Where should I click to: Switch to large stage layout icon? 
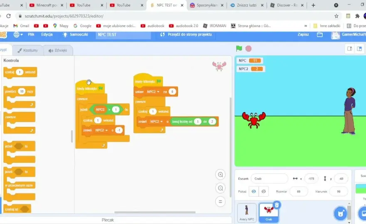tap(359, 49)
